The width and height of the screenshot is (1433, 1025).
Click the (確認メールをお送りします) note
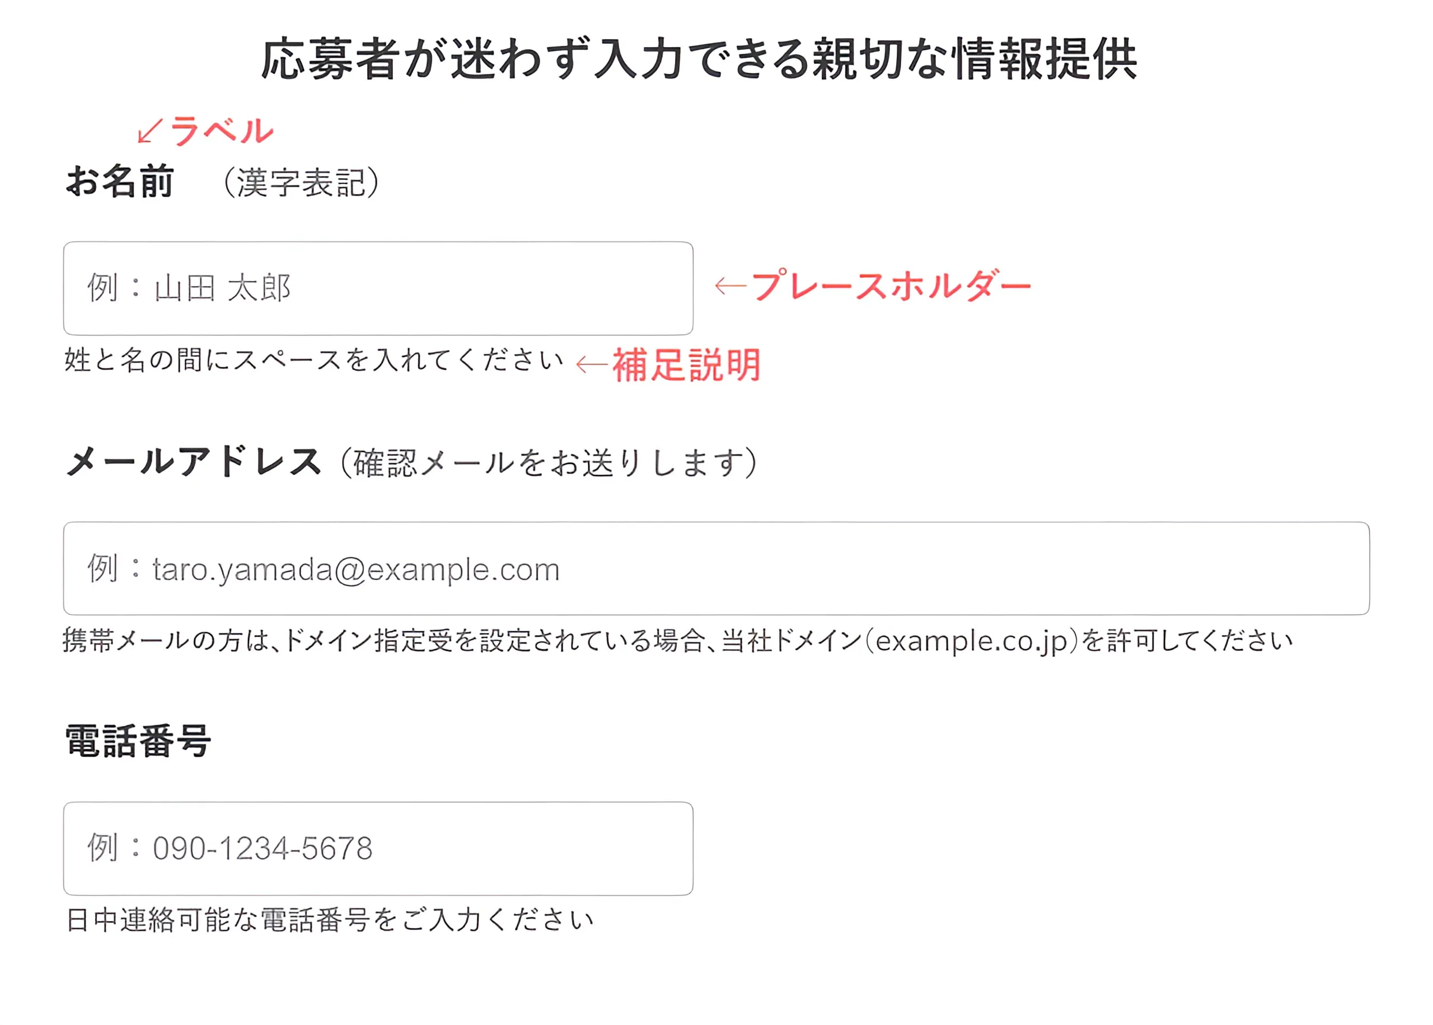click(547, 463)
